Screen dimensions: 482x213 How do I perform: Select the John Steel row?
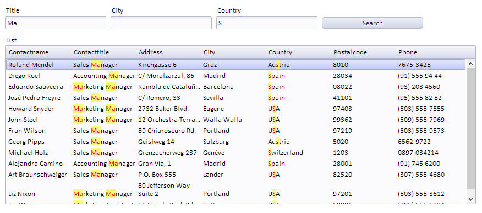pyautogui.click(x=235, y=120)
